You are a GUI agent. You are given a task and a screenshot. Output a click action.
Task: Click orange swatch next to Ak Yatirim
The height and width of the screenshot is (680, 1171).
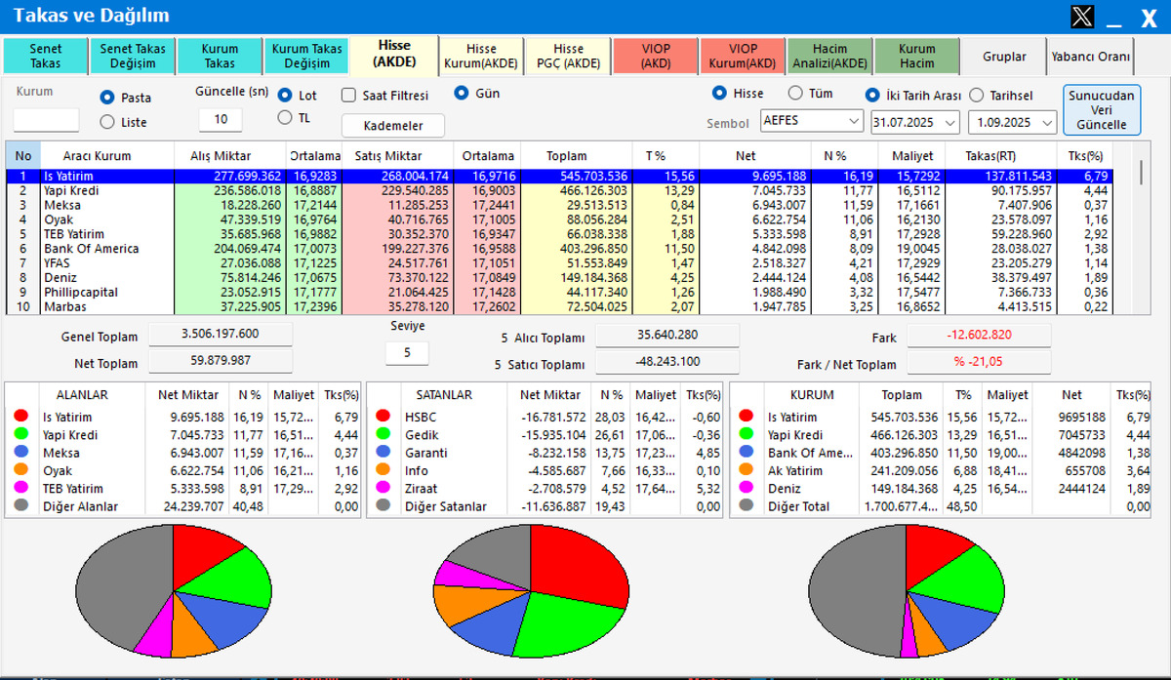click(747, 470)
